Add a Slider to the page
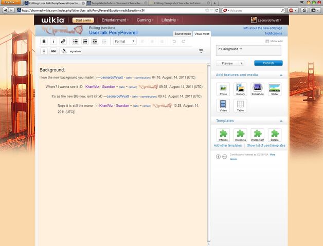 tap(275, 89)
